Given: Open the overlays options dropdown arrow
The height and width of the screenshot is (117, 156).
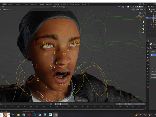Looking at the screenshot, I should [x=130, y=7].
